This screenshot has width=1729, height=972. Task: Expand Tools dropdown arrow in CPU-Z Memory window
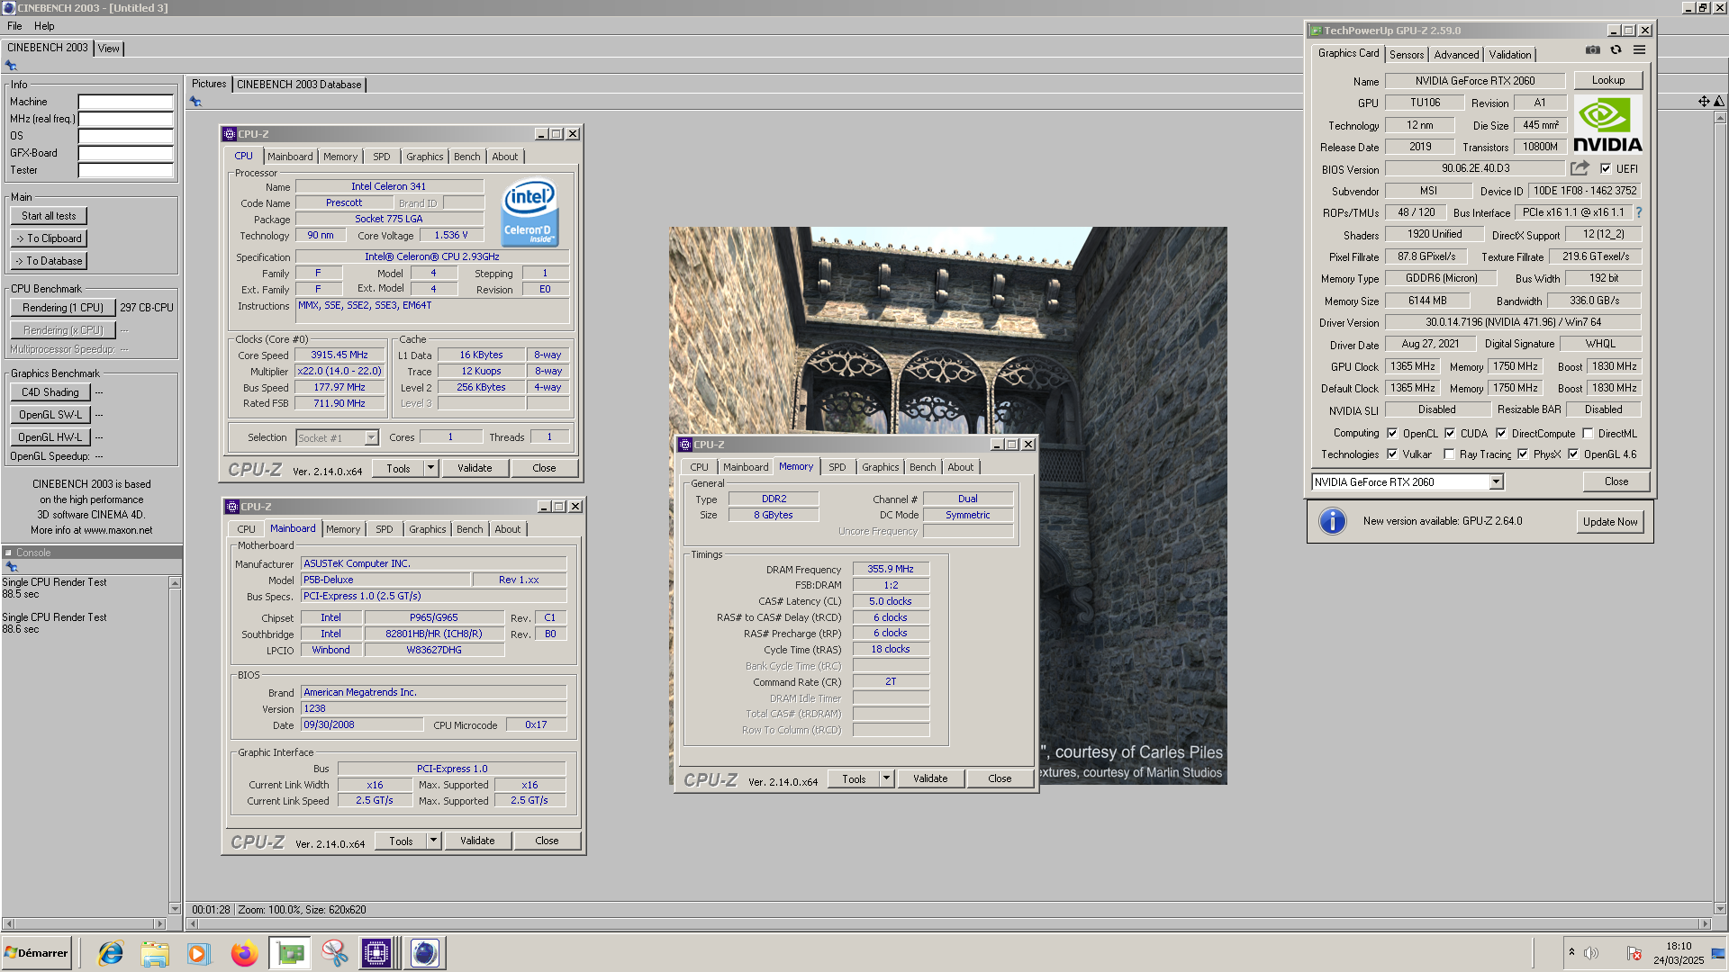tap(886, 778)
